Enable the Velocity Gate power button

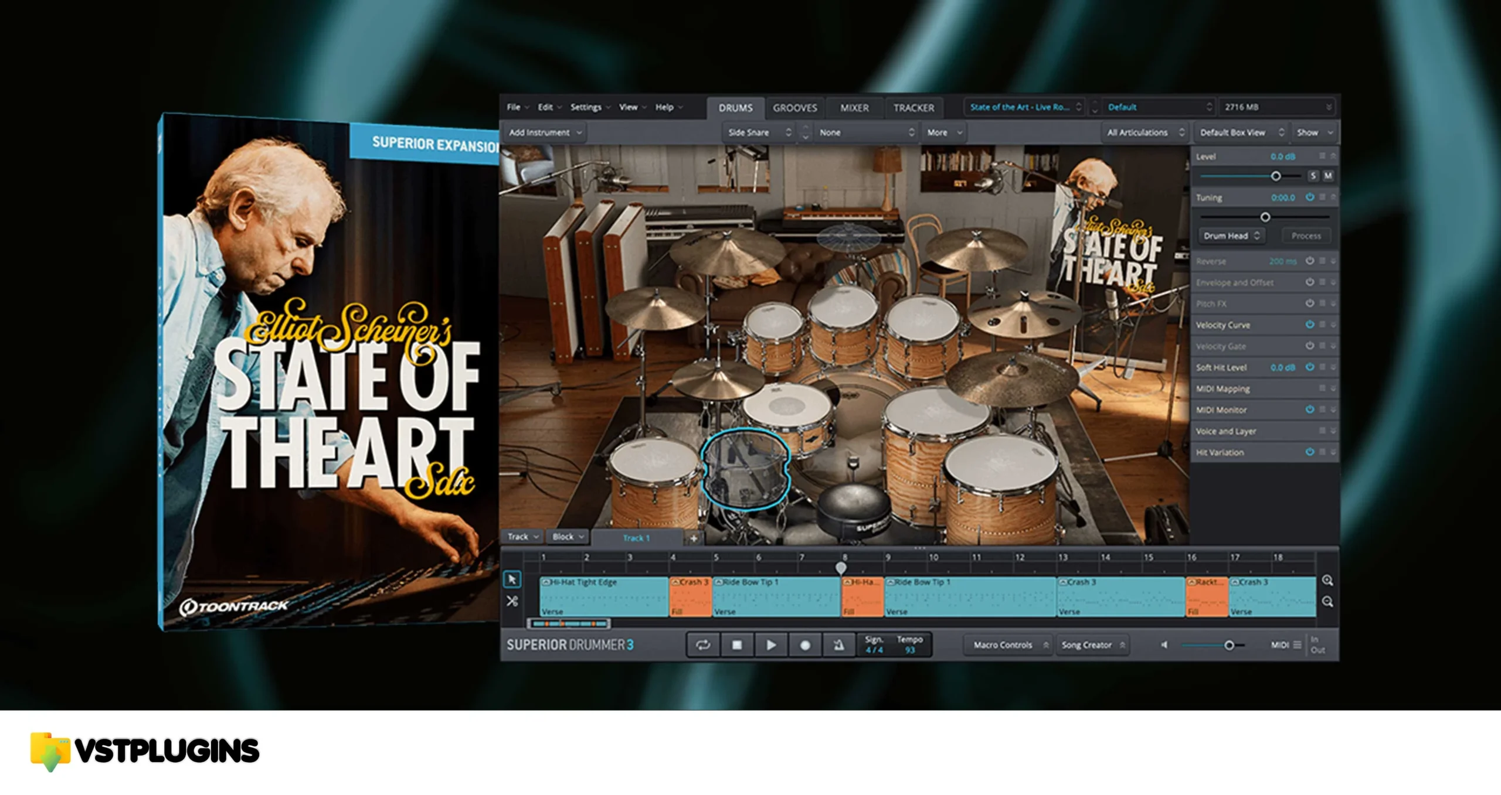[x=1310, y=346]
